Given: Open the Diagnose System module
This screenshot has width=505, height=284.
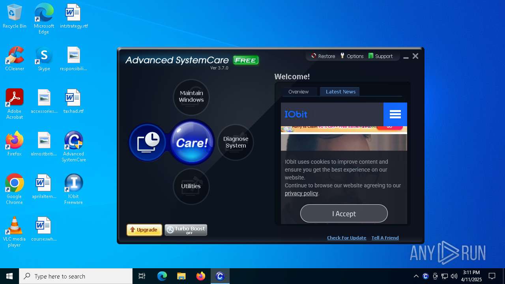Looking at the screenshot, I should pyautogui.click(x=236, y=142).
